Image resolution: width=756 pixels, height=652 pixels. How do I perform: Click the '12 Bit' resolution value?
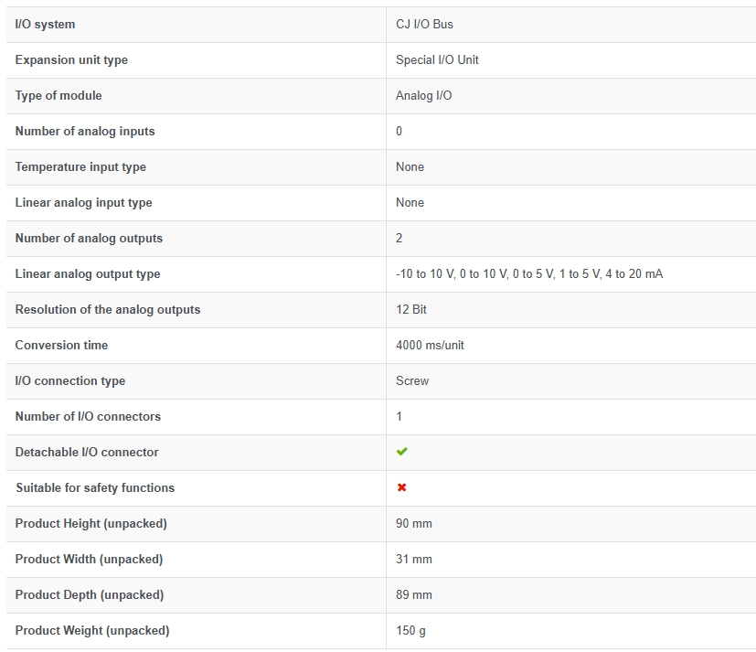coord(411,310)
